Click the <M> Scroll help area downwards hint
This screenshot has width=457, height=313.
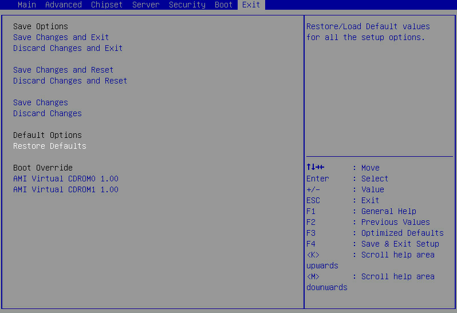[x=370, y=282]
